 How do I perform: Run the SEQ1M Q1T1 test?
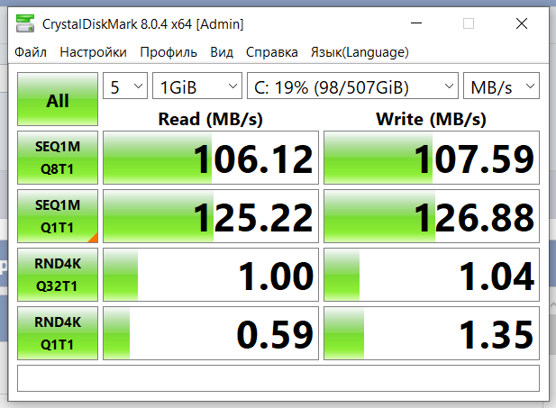(x=58, y=216)
